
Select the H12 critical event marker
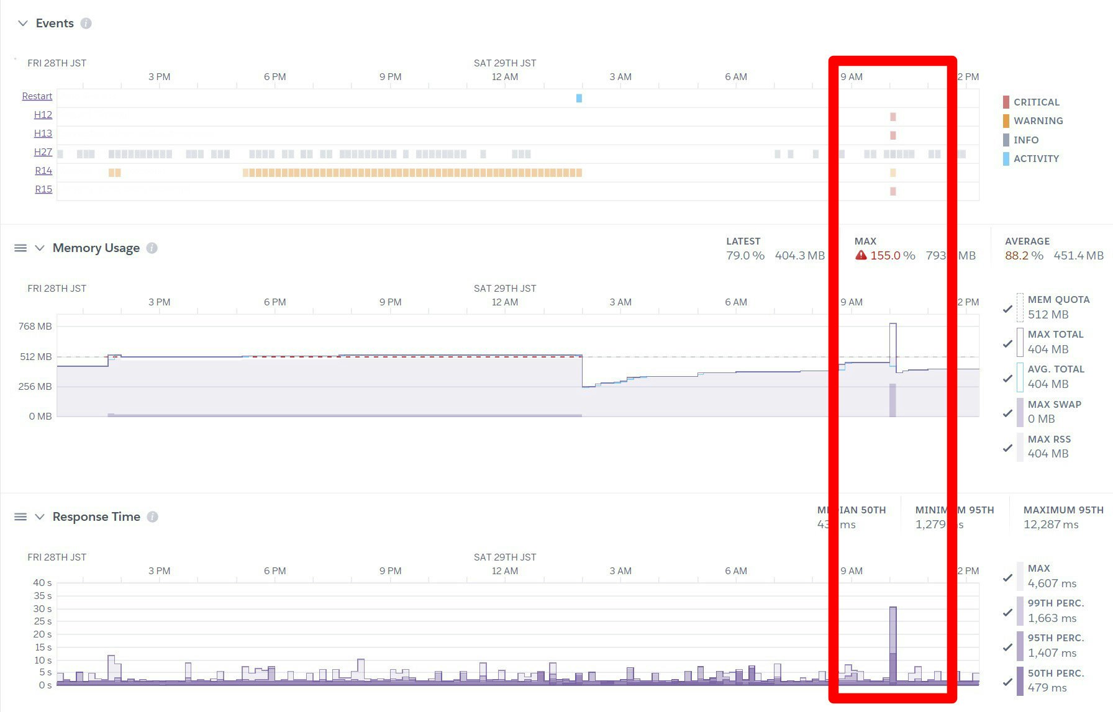click(893, 117)
